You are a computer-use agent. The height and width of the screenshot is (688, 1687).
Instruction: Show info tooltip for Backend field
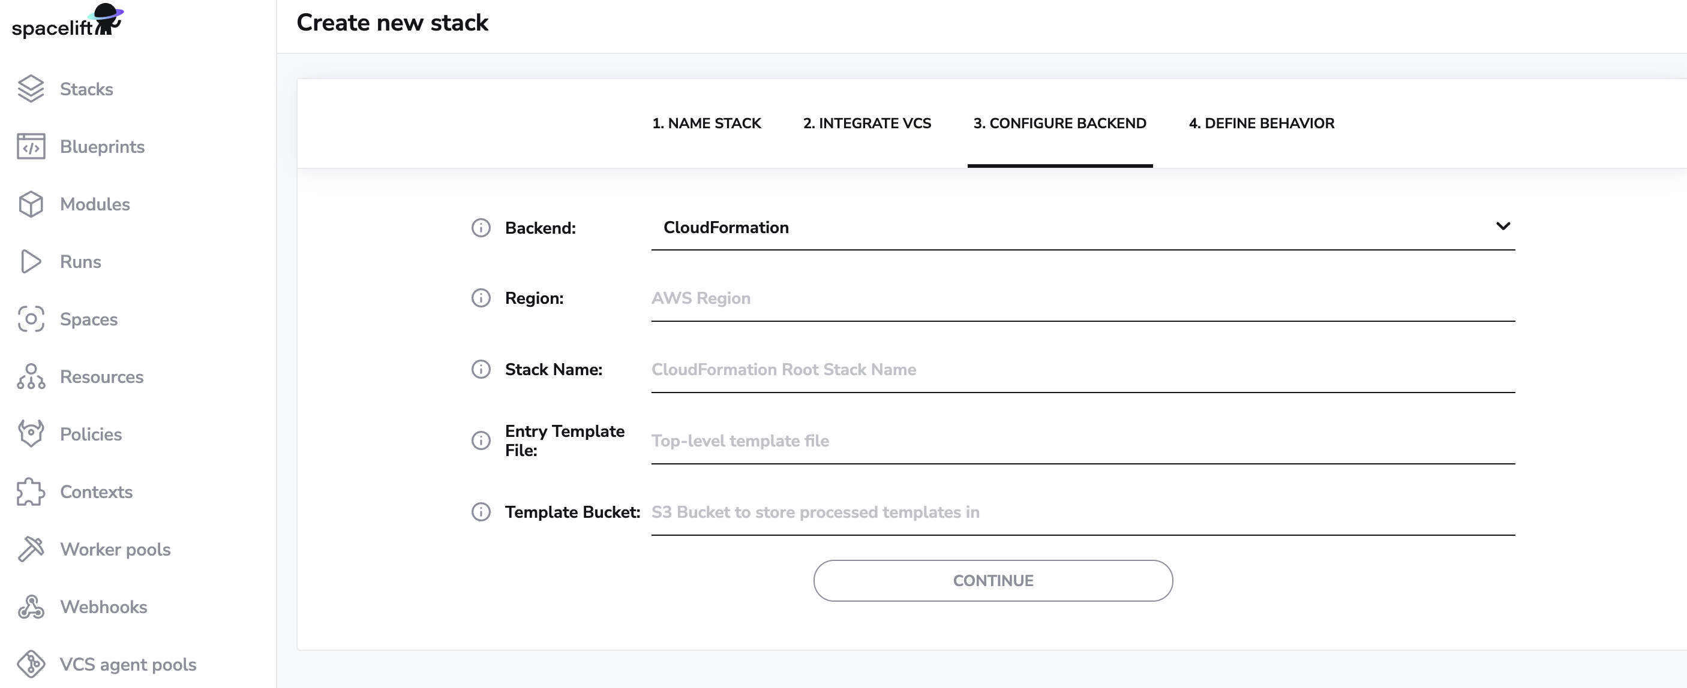(x=481, y=228)
